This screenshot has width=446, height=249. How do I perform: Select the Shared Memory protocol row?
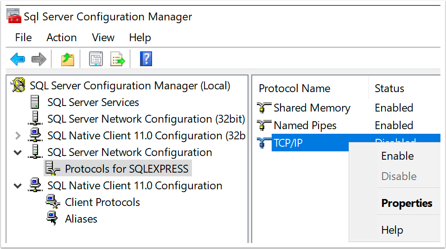pyautogui.click(x=349, y=108)
